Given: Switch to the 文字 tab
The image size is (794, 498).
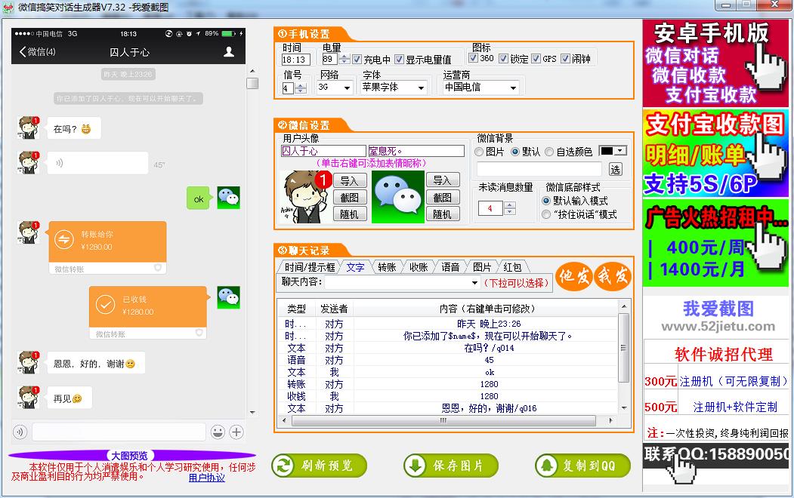Looking at the screenshot, I should pos(355,267).
